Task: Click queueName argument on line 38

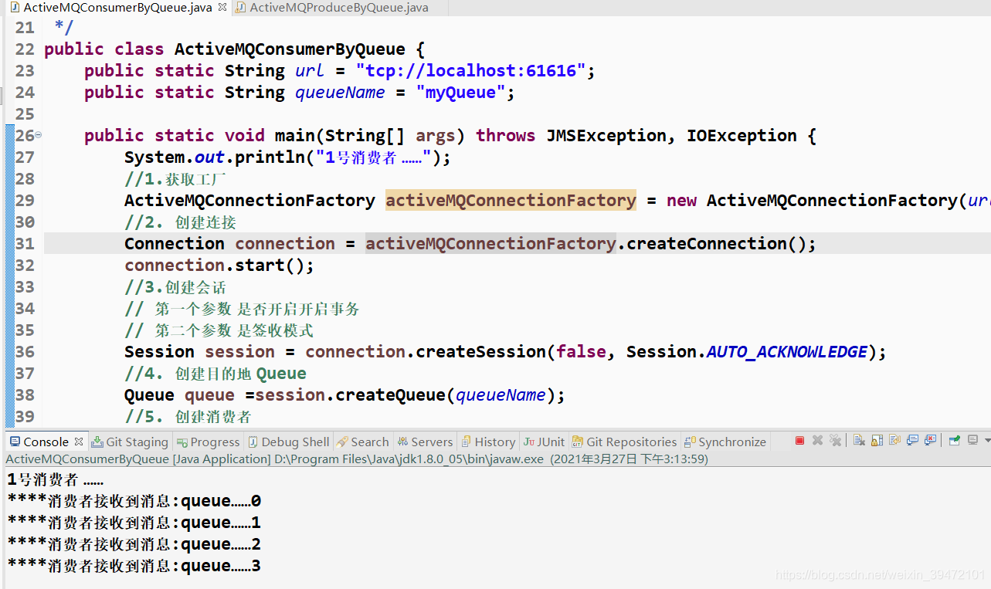Action: coord(501,395)
